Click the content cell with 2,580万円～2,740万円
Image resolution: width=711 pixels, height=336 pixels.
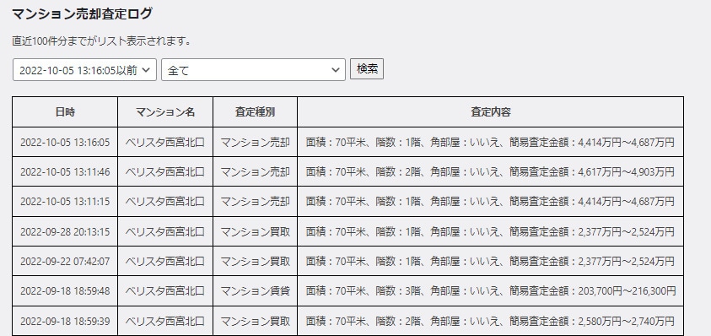click(491, 321)
